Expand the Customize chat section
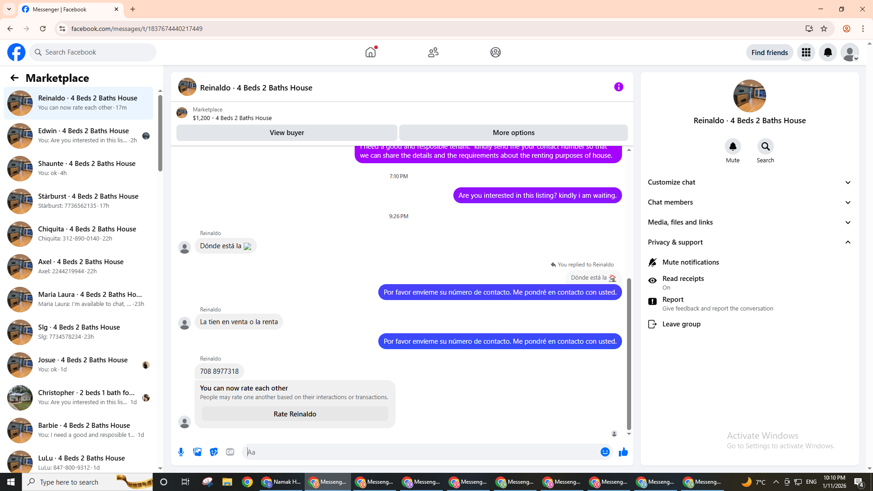873x491 pixels. (x=749, y=182)
